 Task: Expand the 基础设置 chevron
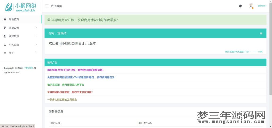point(36,28)
